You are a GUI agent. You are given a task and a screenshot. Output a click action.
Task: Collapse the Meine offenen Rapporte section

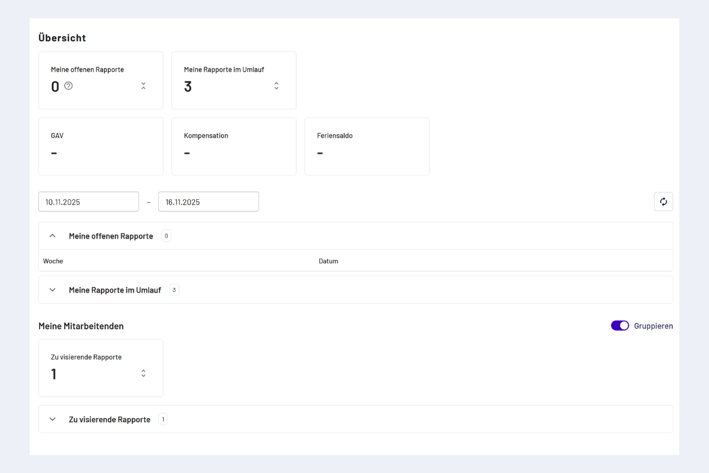53,236
